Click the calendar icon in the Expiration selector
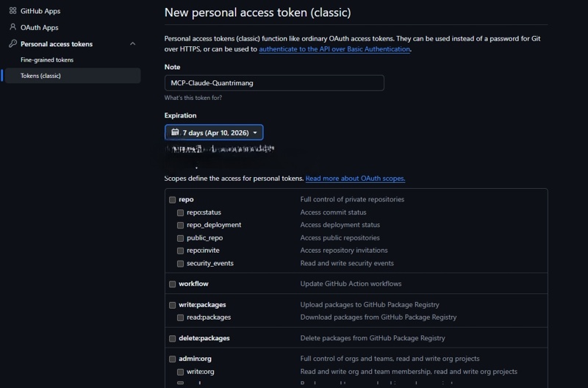Viewport: 588px width, 388px height. (175, 132)
